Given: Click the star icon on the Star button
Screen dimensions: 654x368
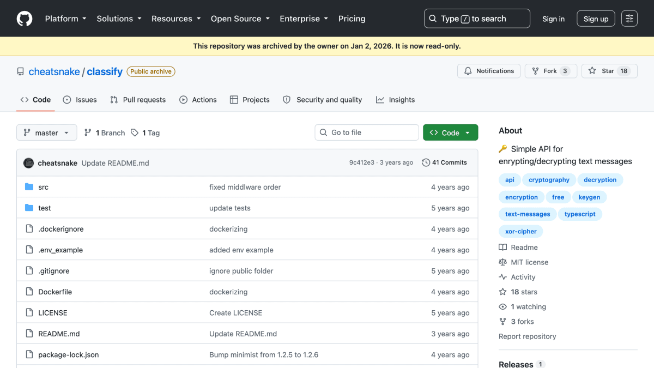Looking at the screenshot, I should [x=592, y=71].
